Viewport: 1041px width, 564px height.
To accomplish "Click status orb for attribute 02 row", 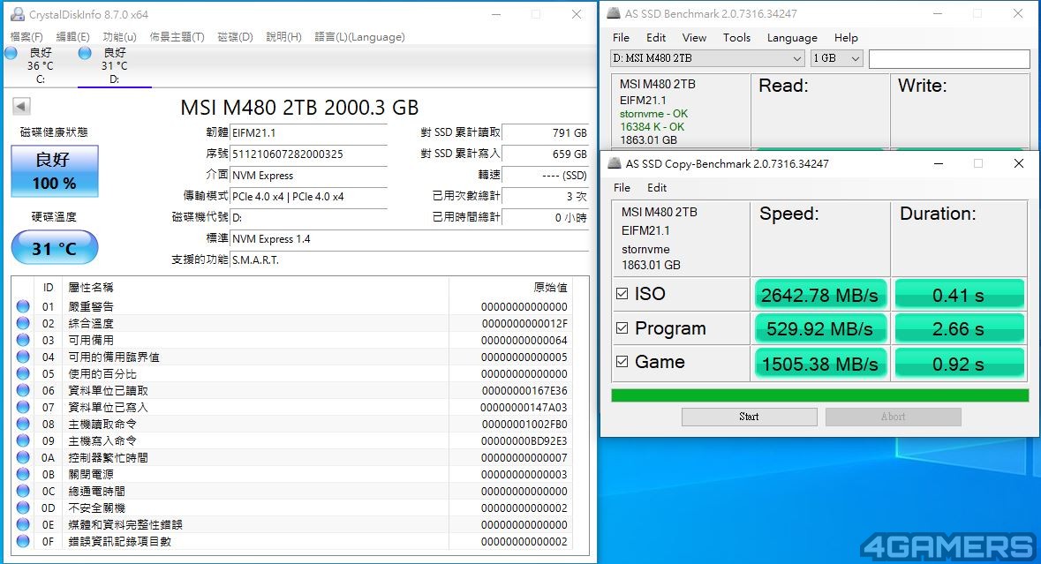I will pos(23,323).
